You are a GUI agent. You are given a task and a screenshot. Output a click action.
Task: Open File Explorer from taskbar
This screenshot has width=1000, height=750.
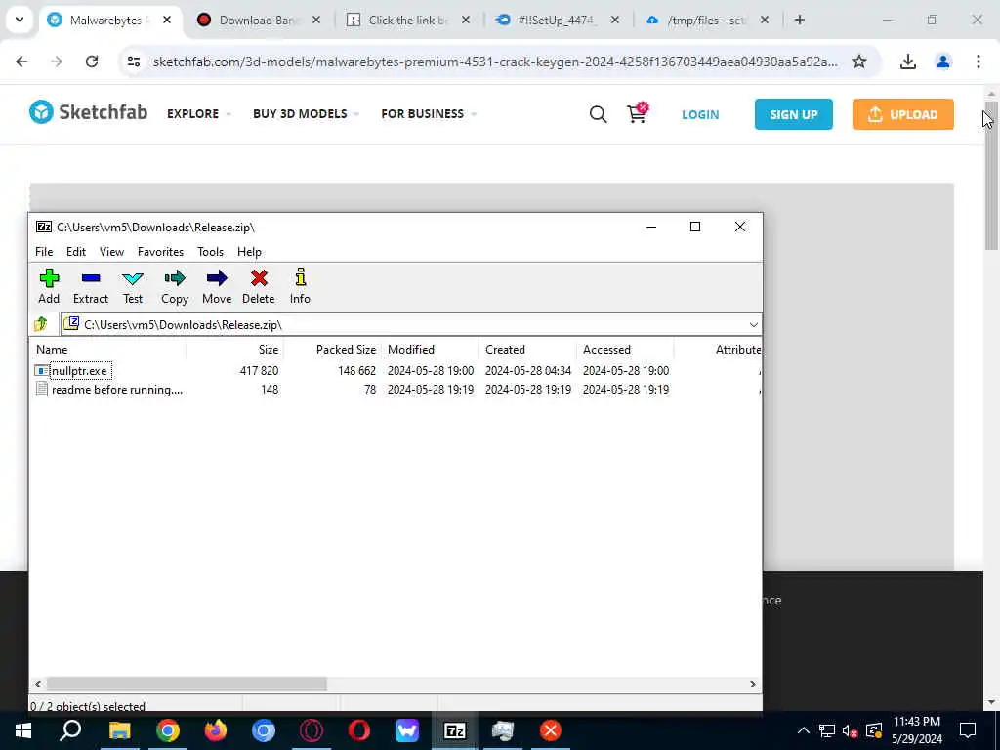point(119,730)
